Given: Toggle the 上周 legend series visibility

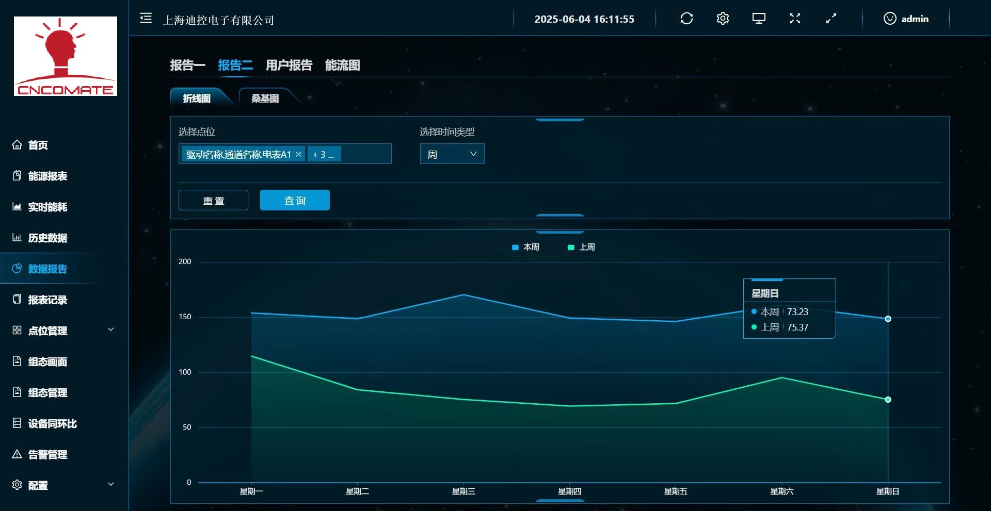Looking at the screenshot, I should pos(581,247).
